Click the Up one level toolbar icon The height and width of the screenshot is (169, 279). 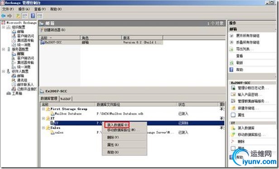pyautogui.click(x=18, y=16)
